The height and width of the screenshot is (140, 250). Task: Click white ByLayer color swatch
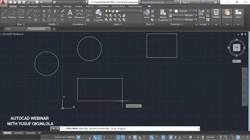(176, 11)
